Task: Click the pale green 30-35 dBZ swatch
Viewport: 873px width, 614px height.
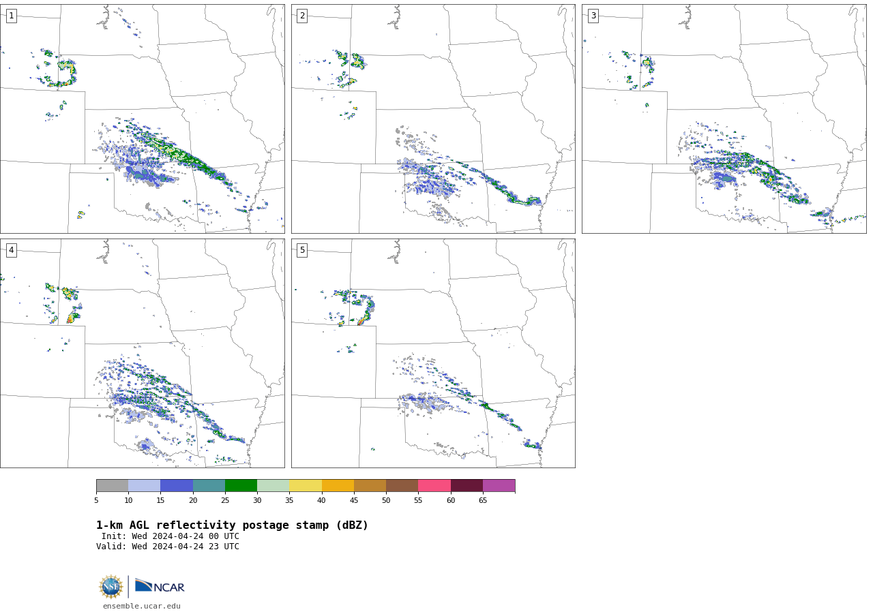Action: point(273,486)
